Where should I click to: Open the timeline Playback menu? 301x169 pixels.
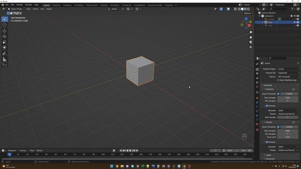pos(13,151)
